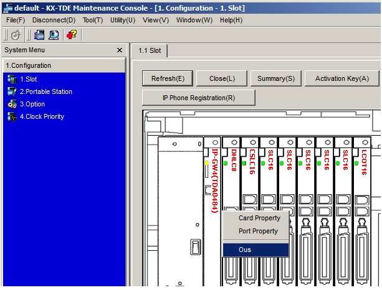Collapse the 1.Configuration section header
The height and width of the screenshot is (290, 382).
(64, 65)
